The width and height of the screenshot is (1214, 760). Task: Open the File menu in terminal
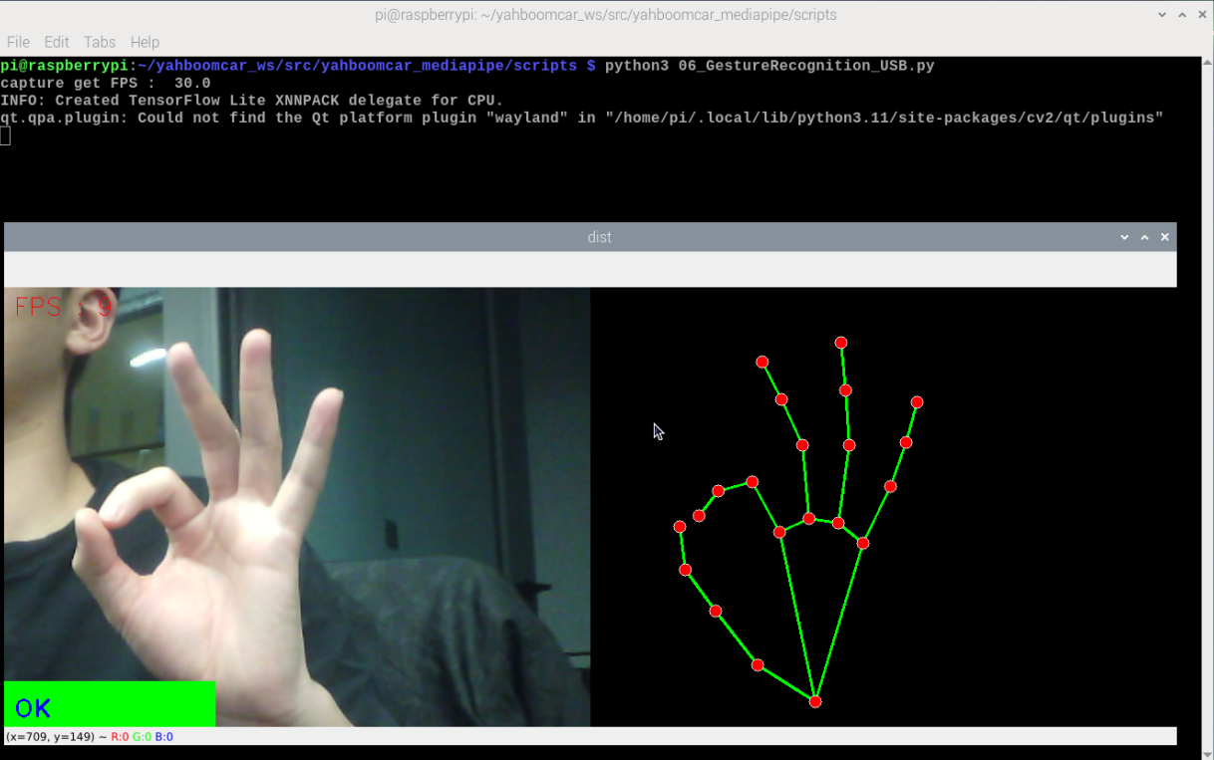18,42
